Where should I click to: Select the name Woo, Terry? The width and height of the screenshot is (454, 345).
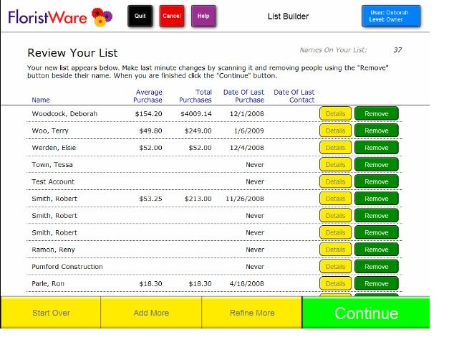50,131
